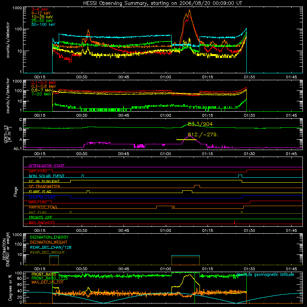Click the NON_SOLAR_EVENT flag label
This screenshot has height=307, width=307.
tap(46, 176)
